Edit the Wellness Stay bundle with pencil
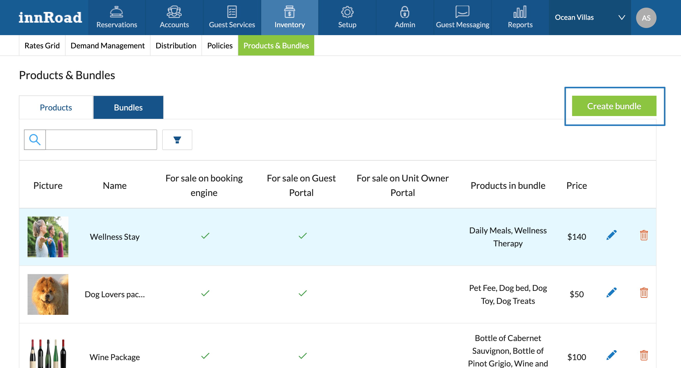The height and width of the screenshot is (368, 681). 611,235
